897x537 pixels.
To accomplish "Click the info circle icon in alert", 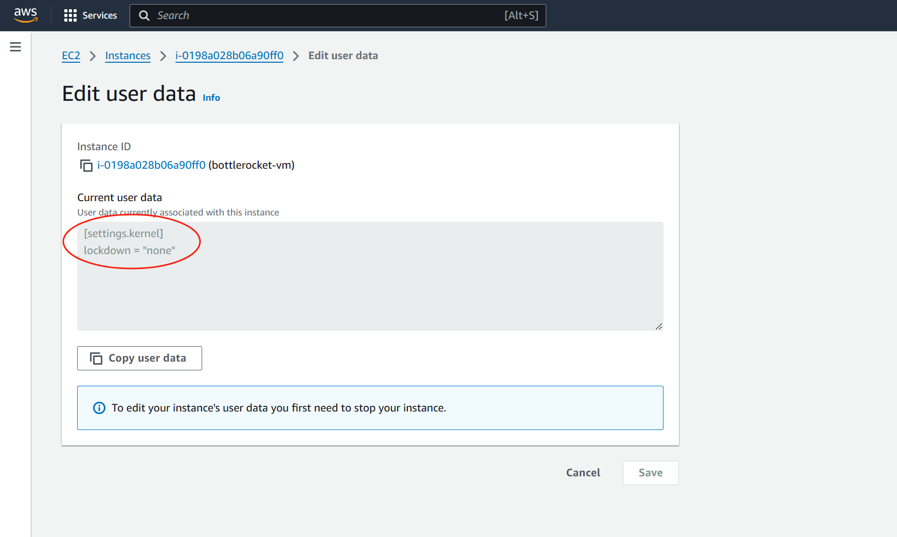I will coord(99,408).
